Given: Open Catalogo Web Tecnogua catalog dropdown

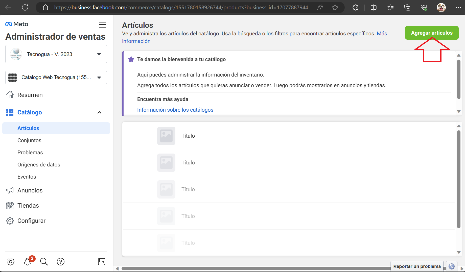Looking at the screenshot, I should coord(56,78).
